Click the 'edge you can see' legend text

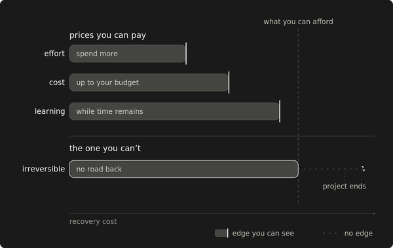point(263,233)
